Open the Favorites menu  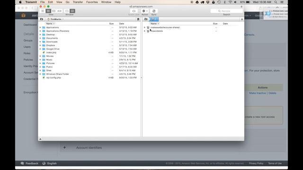[92, 2]
